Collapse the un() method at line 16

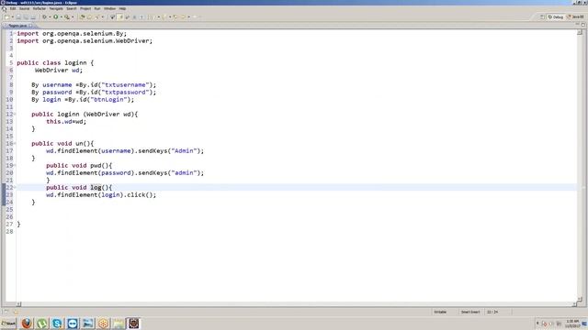(15, 143)
